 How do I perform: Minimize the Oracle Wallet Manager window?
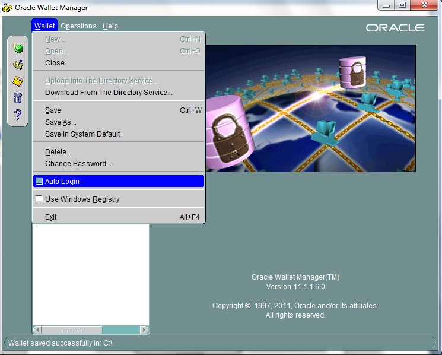coord(386,5)
